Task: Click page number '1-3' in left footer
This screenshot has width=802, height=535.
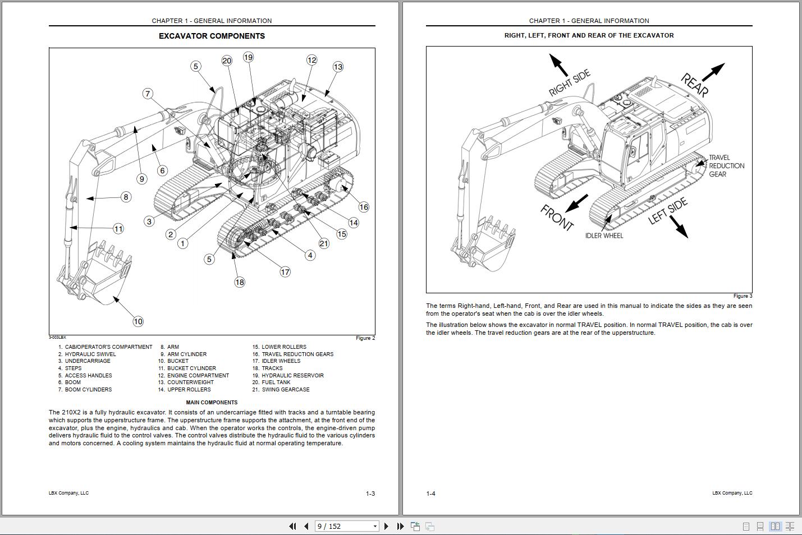Action: click(370, 494)
